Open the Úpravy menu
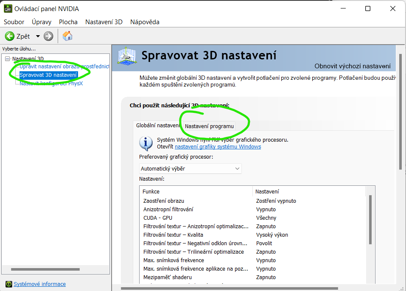The width and height of the screenshot is (406, 291). tap(42, 22)
